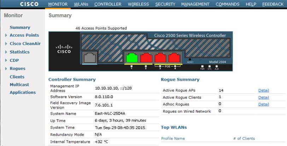
Task: Expand the Statistics sidebar section
Action: coord(6,52)
